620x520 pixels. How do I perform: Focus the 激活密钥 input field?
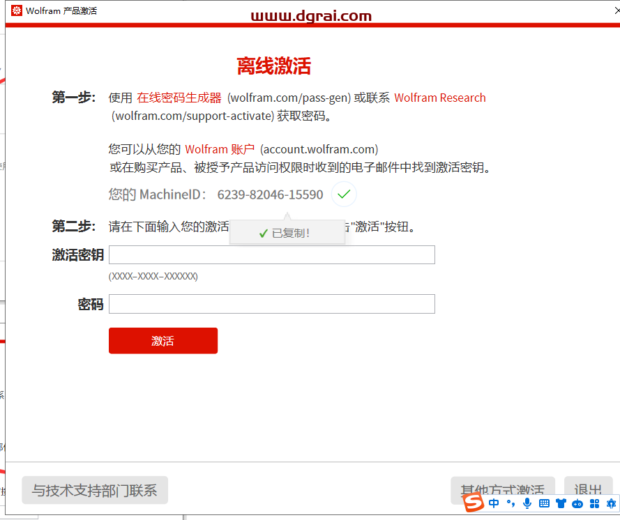tap(271, 255)
